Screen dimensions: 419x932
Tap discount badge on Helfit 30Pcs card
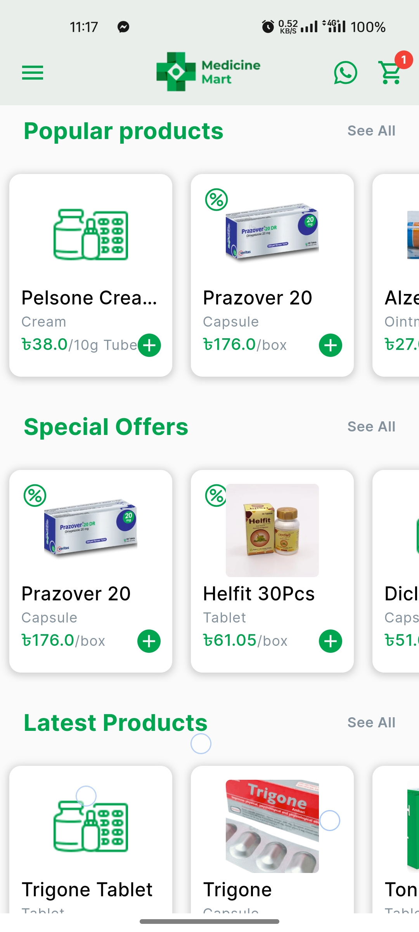click(x=216, y=496)
